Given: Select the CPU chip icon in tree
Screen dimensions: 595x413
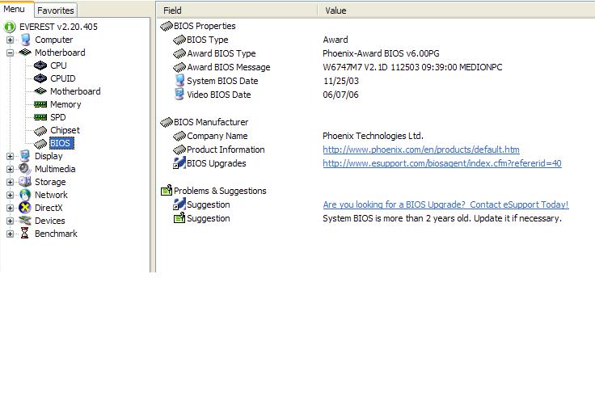Looking at the screenshot, I should (x=40, y=65).
